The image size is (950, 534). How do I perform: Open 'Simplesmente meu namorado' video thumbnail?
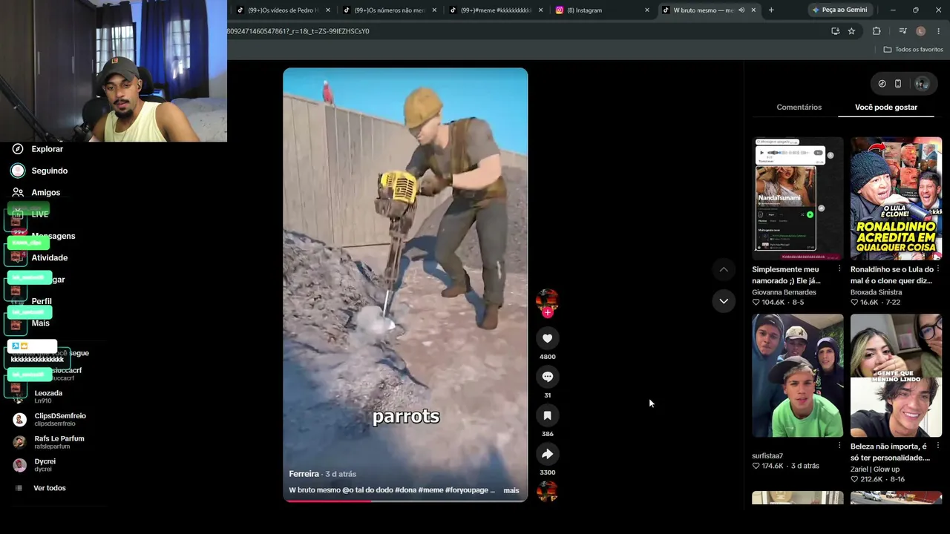(x=798, y=198)
